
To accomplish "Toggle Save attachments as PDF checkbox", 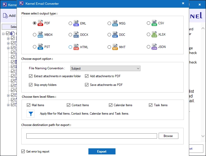I will [87, 85].
